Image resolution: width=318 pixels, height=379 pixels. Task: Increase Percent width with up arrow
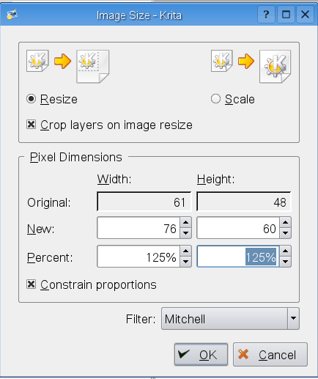point(185,251)
